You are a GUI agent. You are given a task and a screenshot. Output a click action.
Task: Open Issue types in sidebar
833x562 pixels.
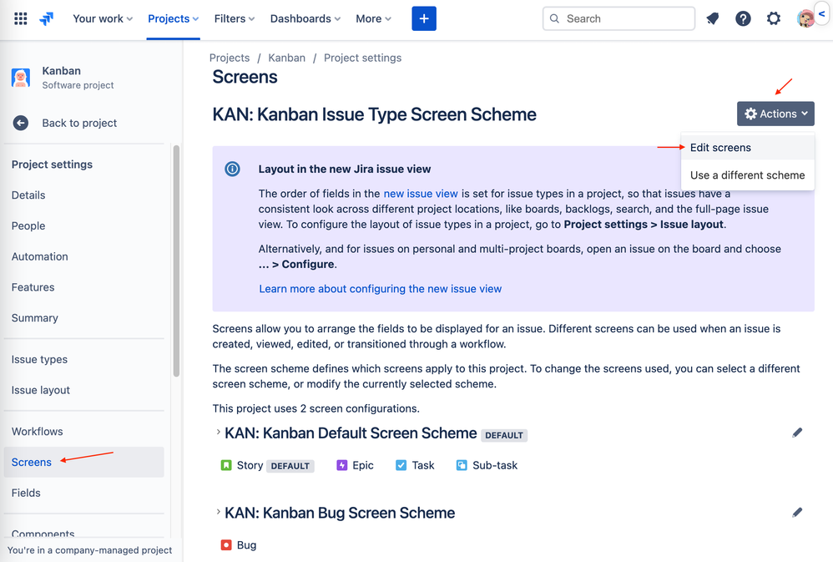[x=39, y=360]
